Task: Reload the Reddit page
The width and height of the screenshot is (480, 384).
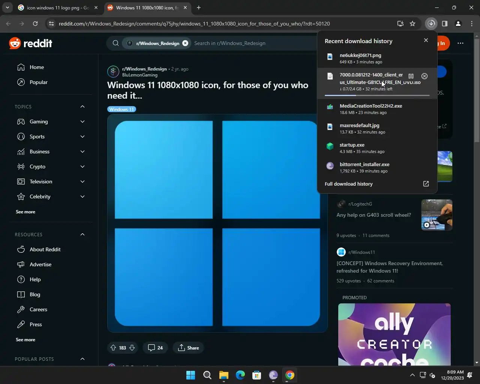Action: point(35,24)
